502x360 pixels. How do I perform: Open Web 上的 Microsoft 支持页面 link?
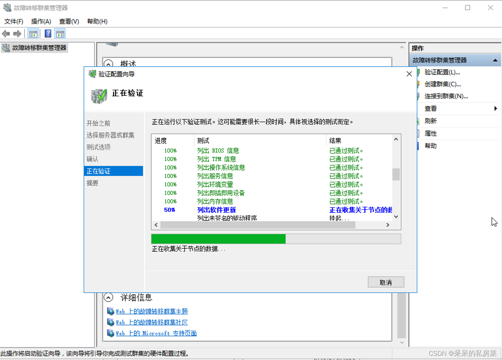coord(156,333)
